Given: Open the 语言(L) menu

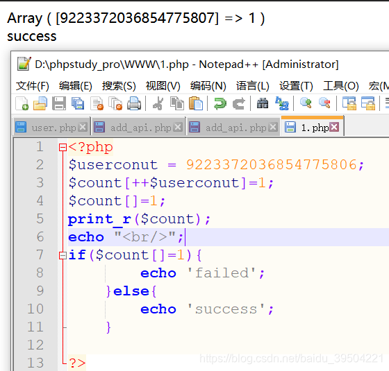Looking at the screenshot, I should [x=253, y=86].
